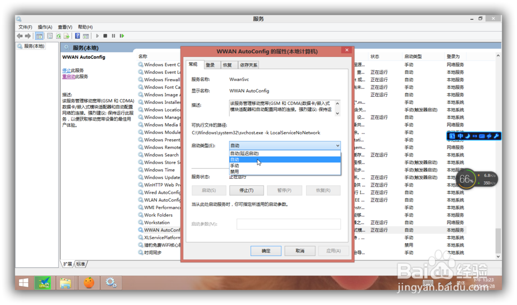The width and height of the screenshot is (517, 305).
Task: Choose 自动(延迟启动) in startup type list
Action: click(x=285, y=154)
